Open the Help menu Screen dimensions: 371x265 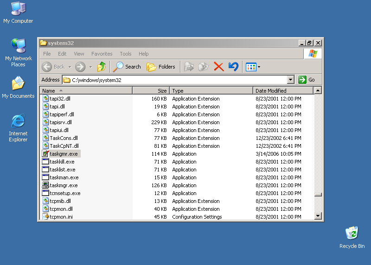(144, 54)
